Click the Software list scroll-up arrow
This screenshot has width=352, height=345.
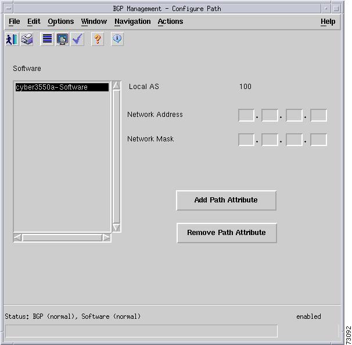[116, 86]
